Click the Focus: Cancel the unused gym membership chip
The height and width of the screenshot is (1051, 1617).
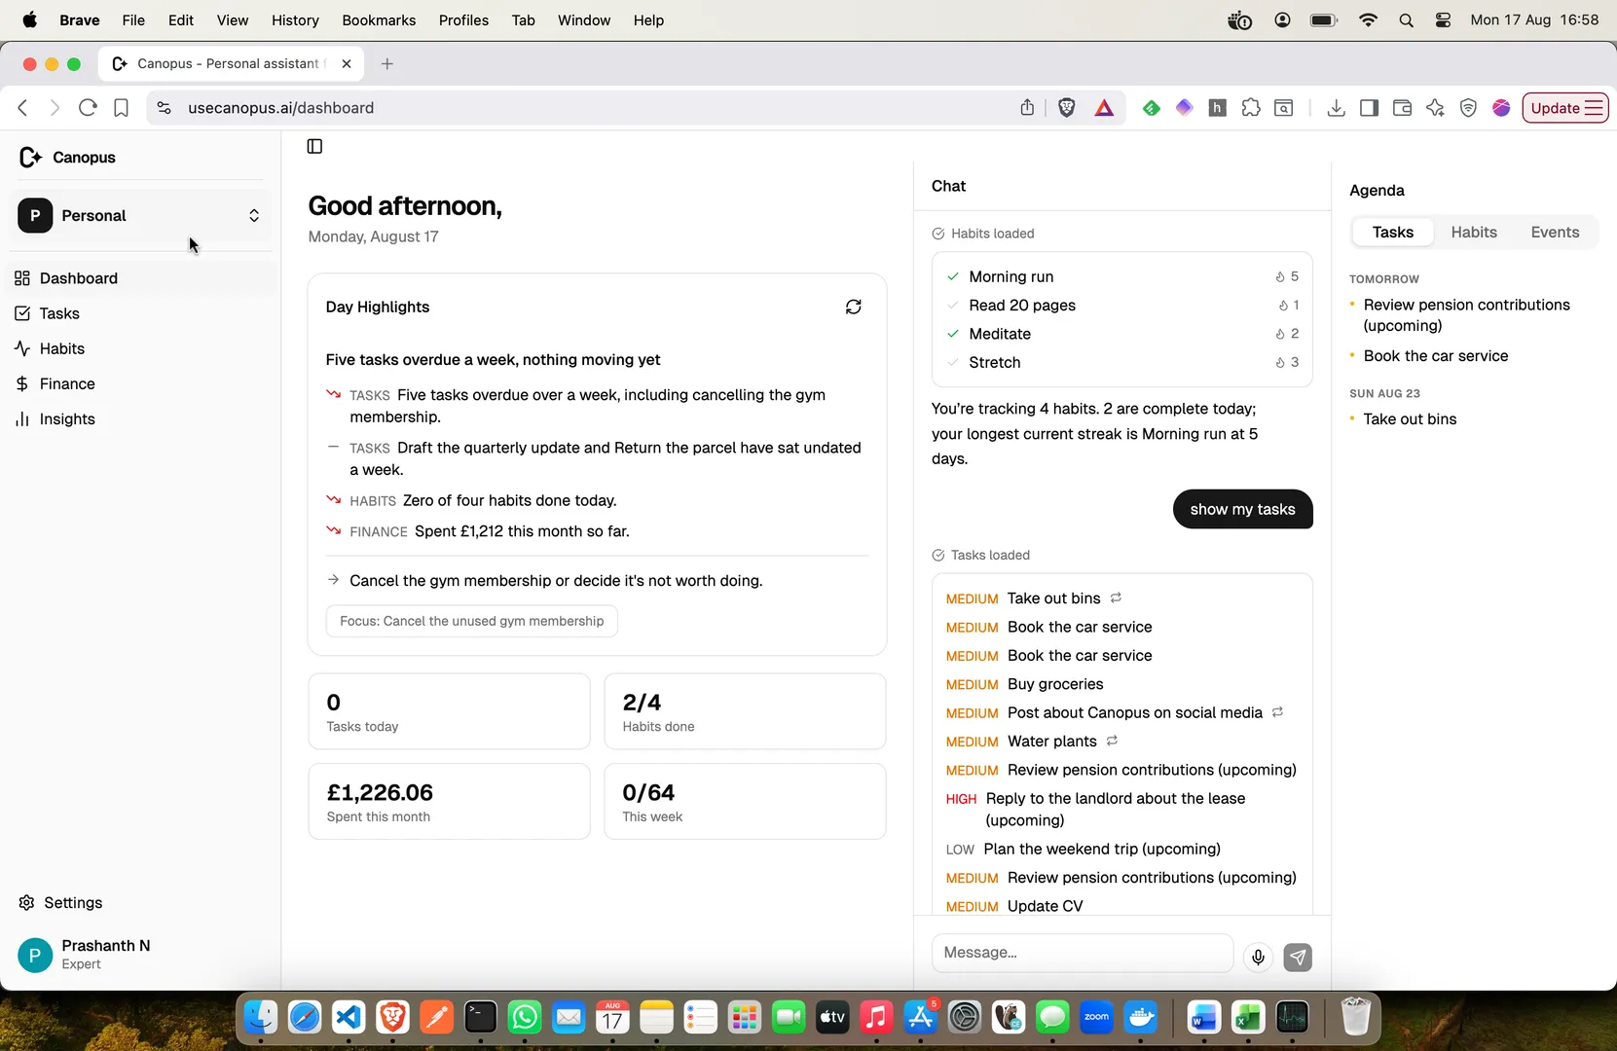pyautogui.click(x=471, y=621)
